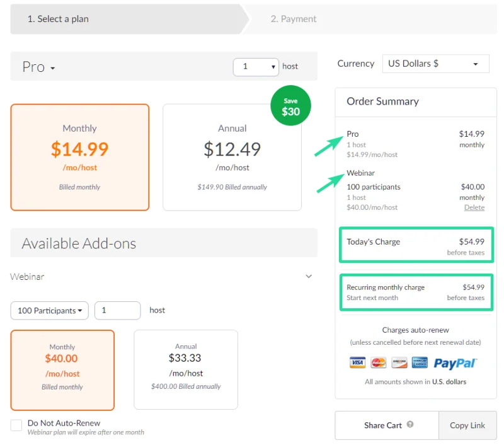The height and width of the screenshot is (445, 504).
Task: Click the Mastercard payment icon
Action: (x=378, y=362)
